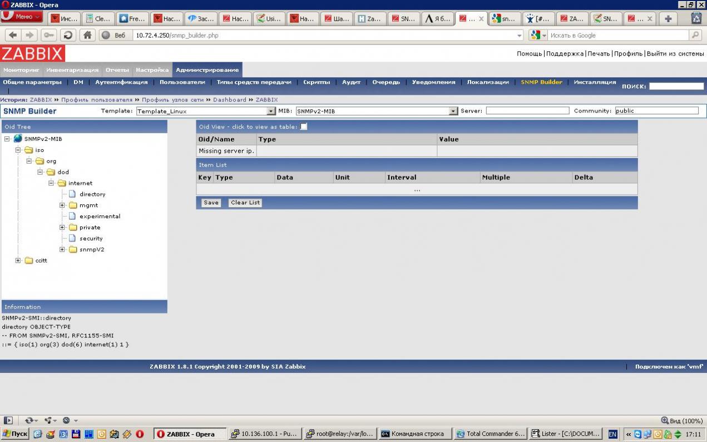Click into the Server input field

[x=527, y=111]
